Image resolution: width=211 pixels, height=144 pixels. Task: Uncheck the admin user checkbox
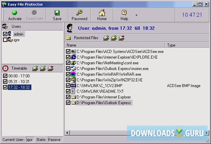pyautogui.click(x=5, y=34)
